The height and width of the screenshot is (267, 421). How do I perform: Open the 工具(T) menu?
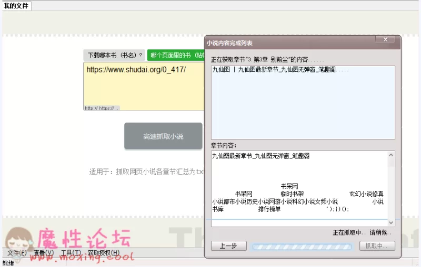pos(71,252)
